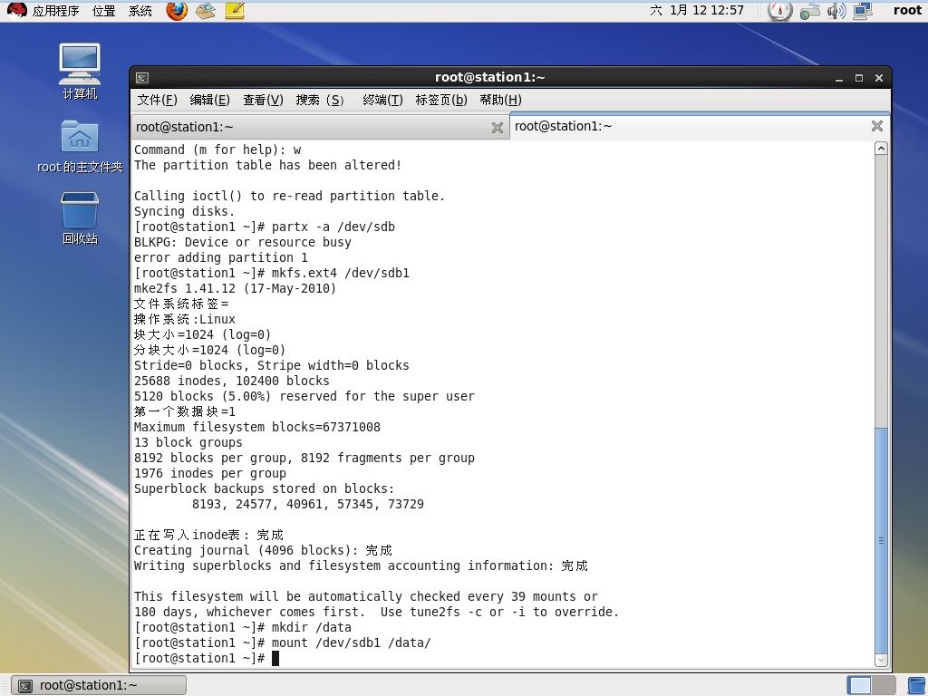Click the 'Maximum filesystem blocks=67371008' line
This screenshot has width=928, height=696.
(256, 428)
